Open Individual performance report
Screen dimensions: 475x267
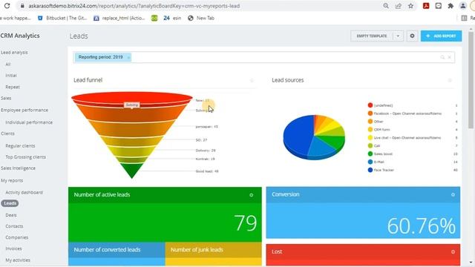pyautogui.click(x=29, y=122)
